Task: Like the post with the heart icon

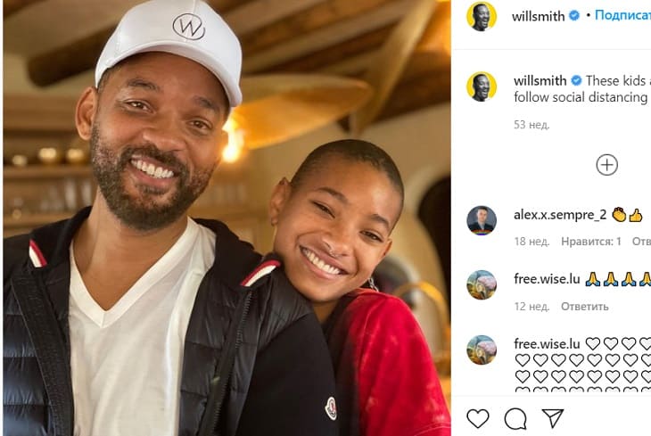Action: (478, 418)
